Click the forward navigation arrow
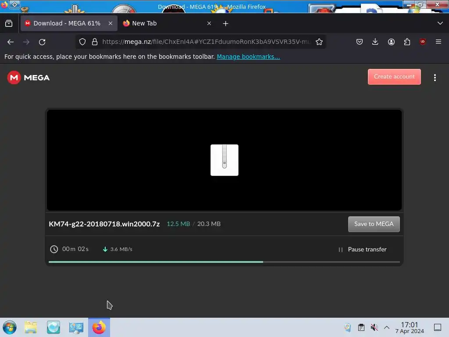 pos(26,42)
